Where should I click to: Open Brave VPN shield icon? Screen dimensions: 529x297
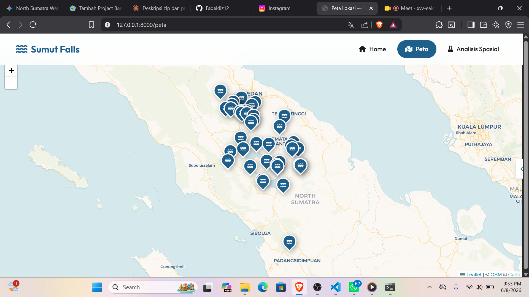(x=508, y=25)
